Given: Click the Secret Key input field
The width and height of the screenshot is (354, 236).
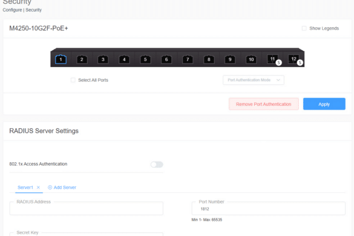Looking at the screenshot, I should click(x=87, y=234).
